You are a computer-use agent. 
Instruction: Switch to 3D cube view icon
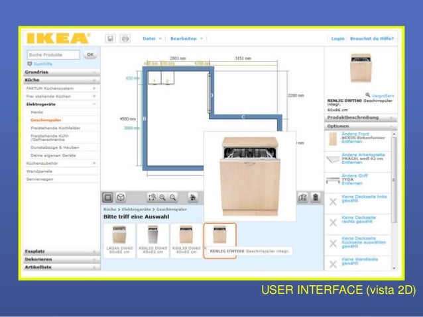pos(121,197)
